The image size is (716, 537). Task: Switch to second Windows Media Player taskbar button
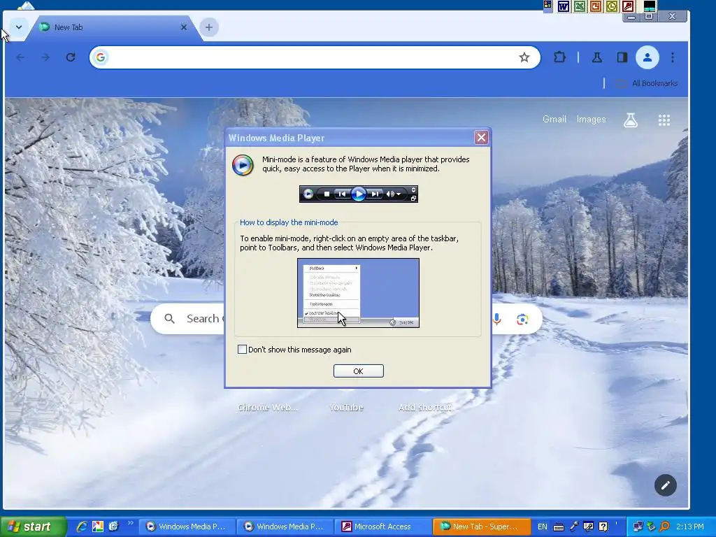[284, 527]
